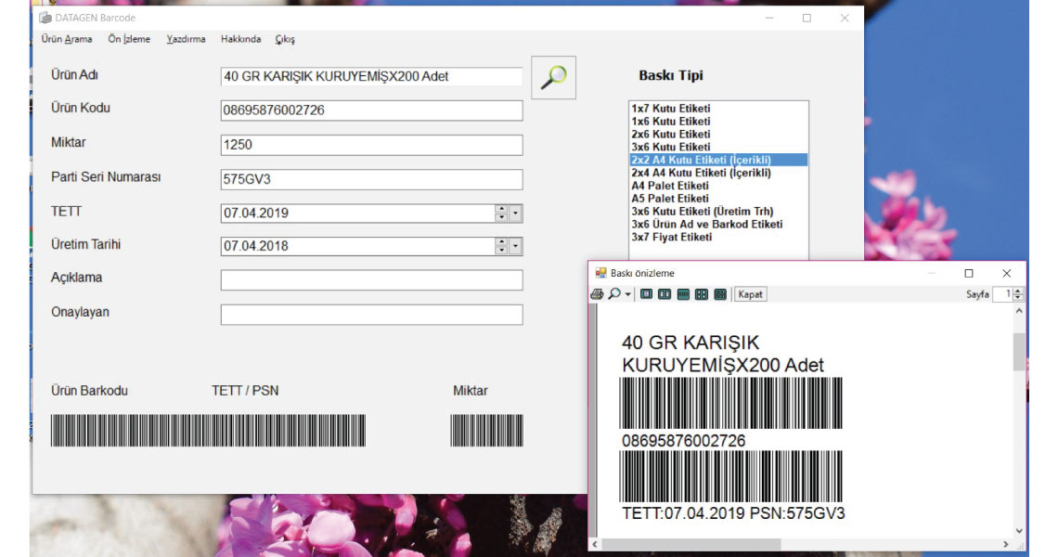Open the Yazdırma menu

(186, 39)
